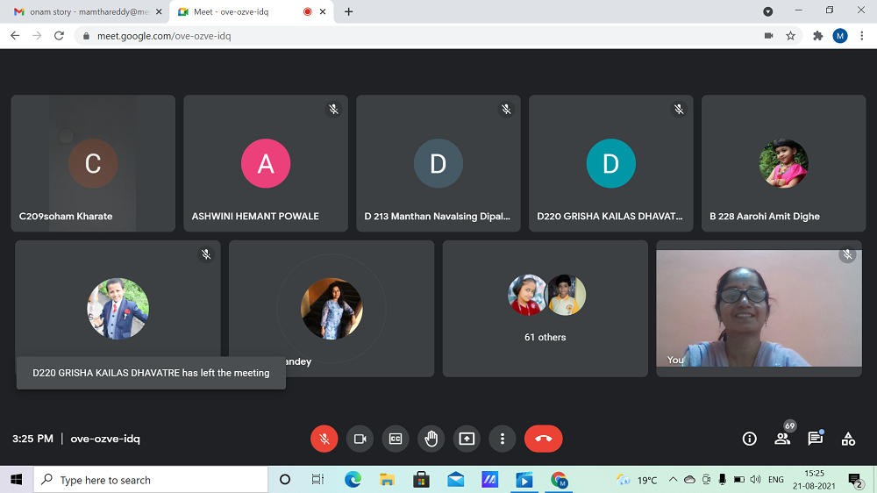The width and height of the screenshot is (877, 493).
Task: Turn on closed captions
Action: [x=396, y=439]
